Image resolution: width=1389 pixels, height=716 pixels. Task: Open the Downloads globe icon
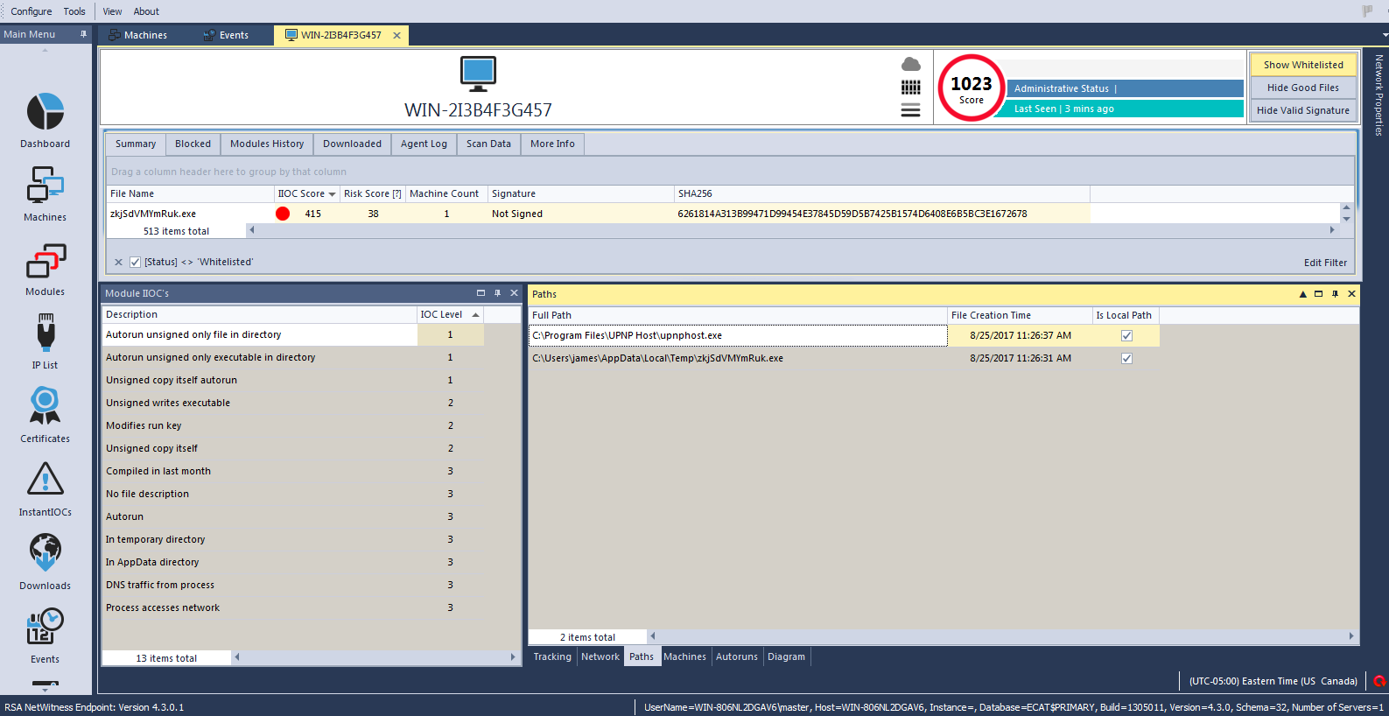46,553
